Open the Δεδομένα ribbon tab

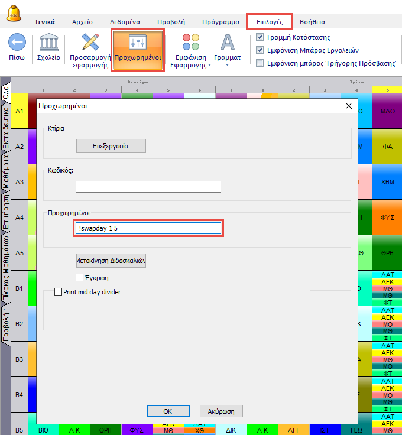click(125, 22)
